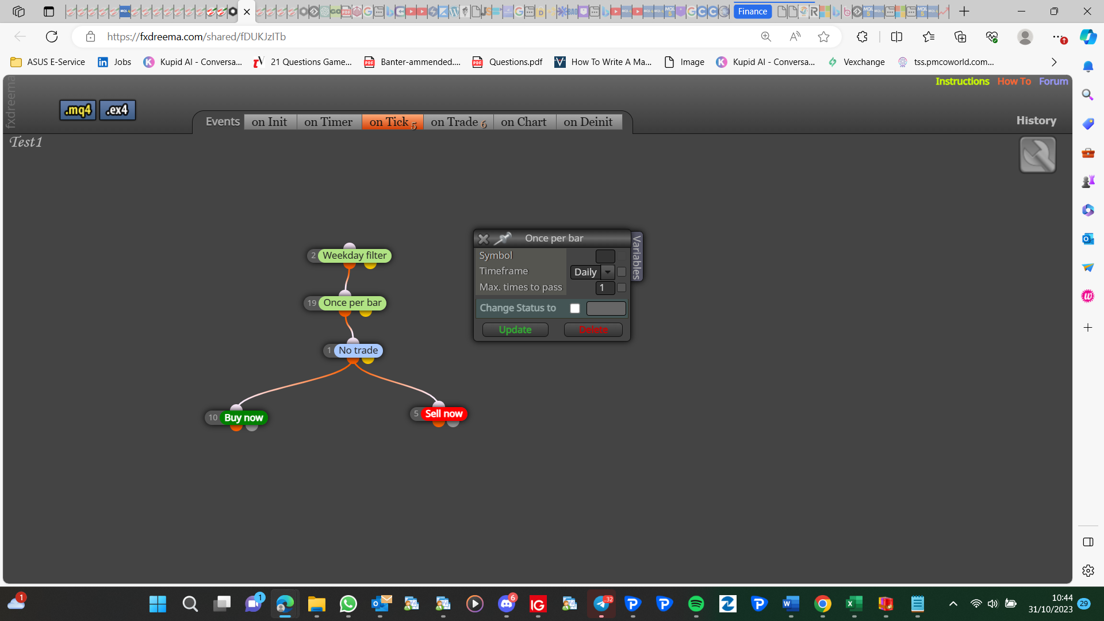The image size is (1104, 621).
Task: Select the Sell now block
Action: coord(443,413)
